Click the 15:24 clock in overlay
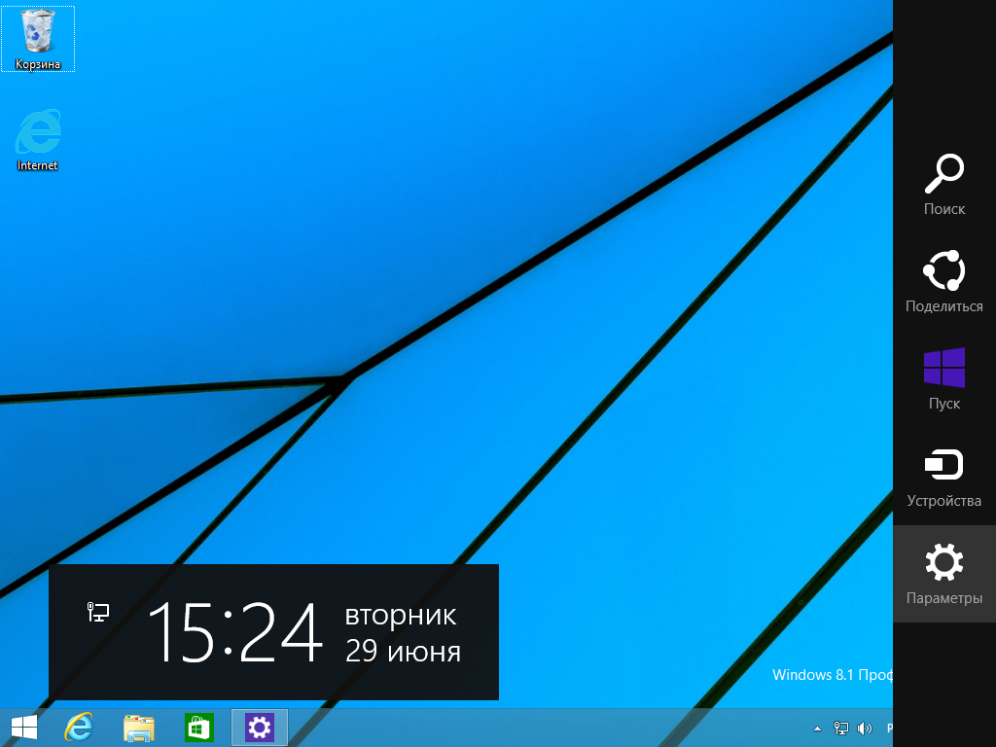Viewport: 996px width, 747px height. (x=235, y=632)
